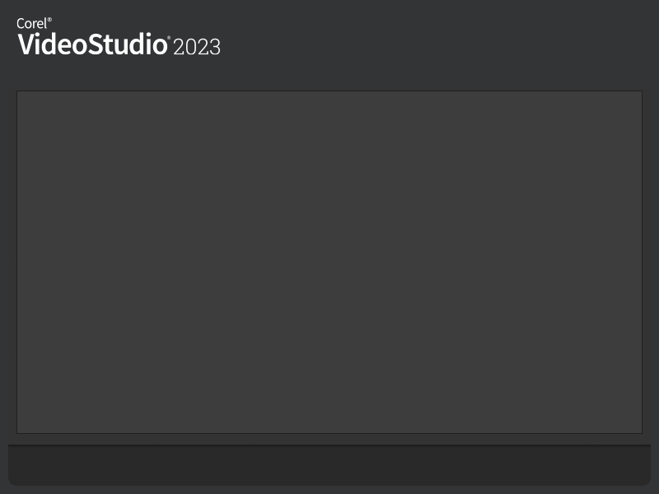Click the bold VideoStudio title text
Screen dimensions: 659x494
(x=92, y=44)
